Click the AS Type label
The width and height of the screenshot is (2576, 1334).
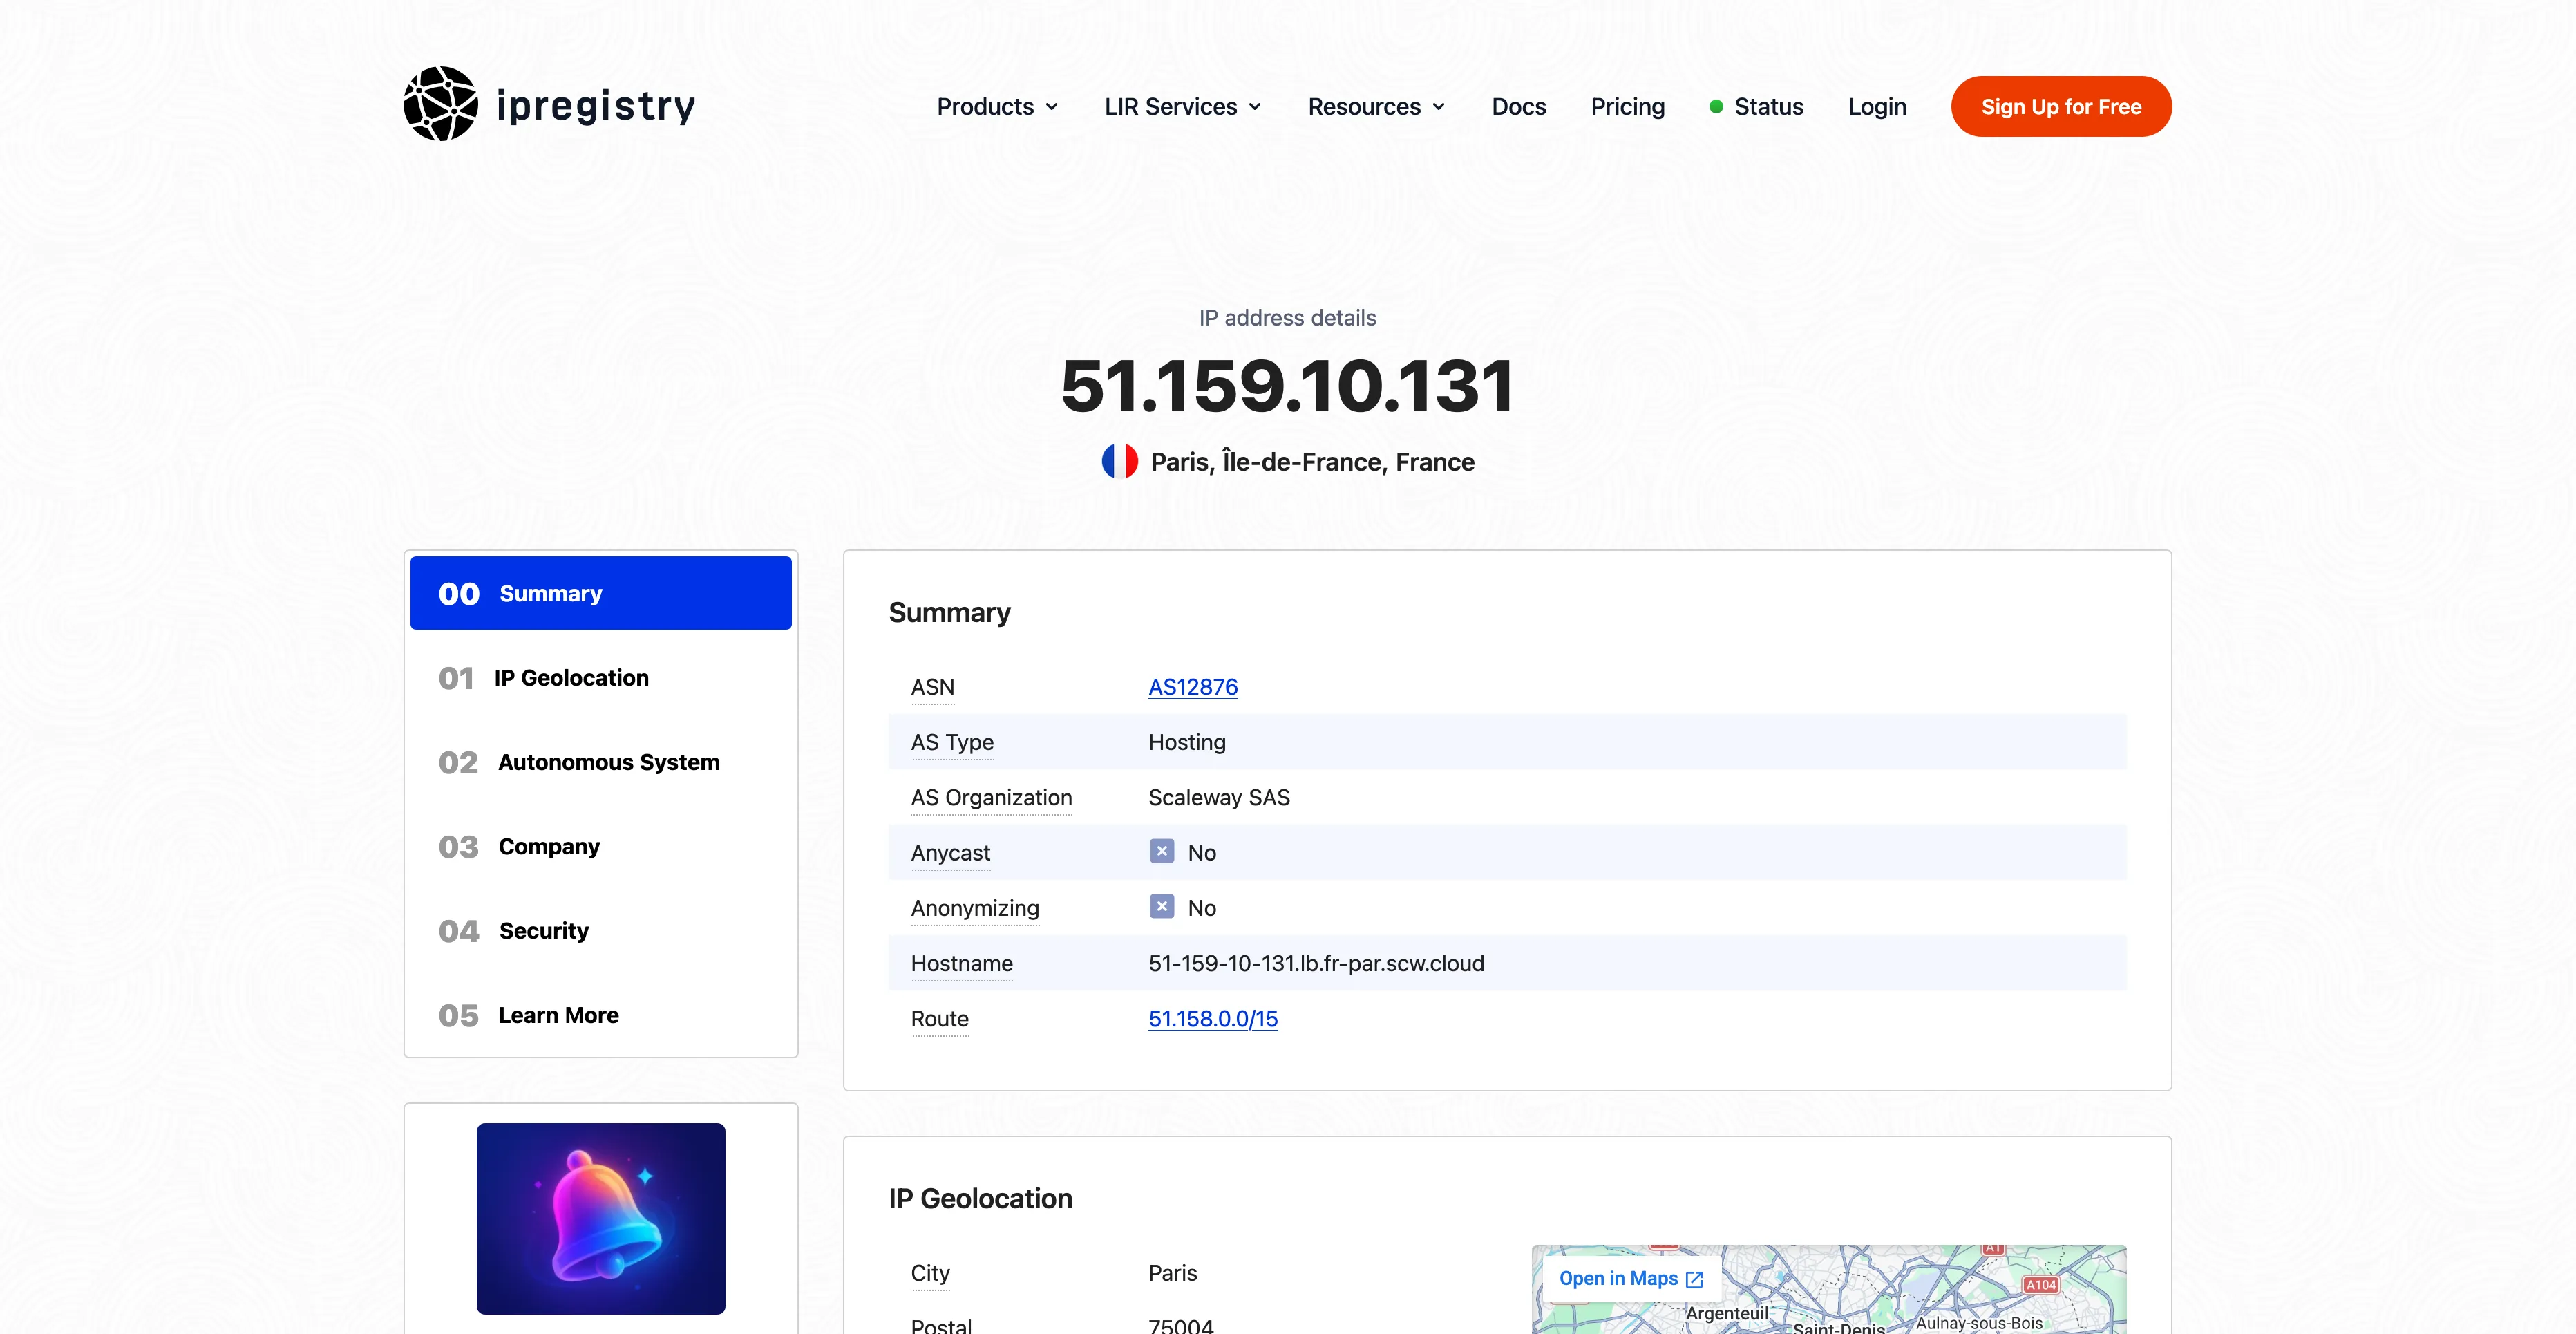952,742
